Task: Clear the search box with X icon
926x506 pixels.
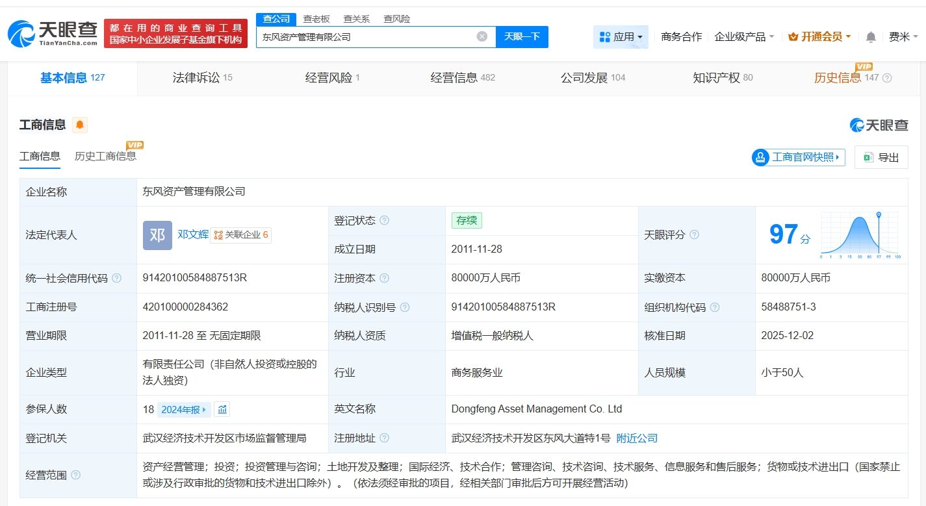Action: pos(482,36)
